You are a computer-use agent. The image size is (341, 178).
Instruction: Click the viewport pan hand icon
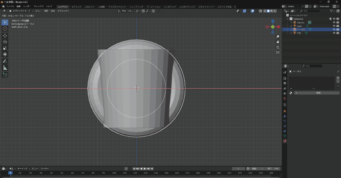coord(277,42)
